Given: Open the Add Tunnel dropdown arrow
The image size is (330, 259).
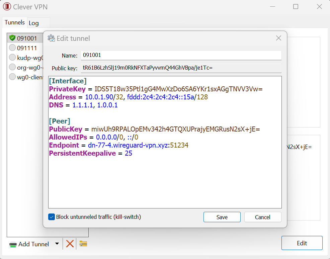Looking at the screenshot, I should [x=57, y=244].
